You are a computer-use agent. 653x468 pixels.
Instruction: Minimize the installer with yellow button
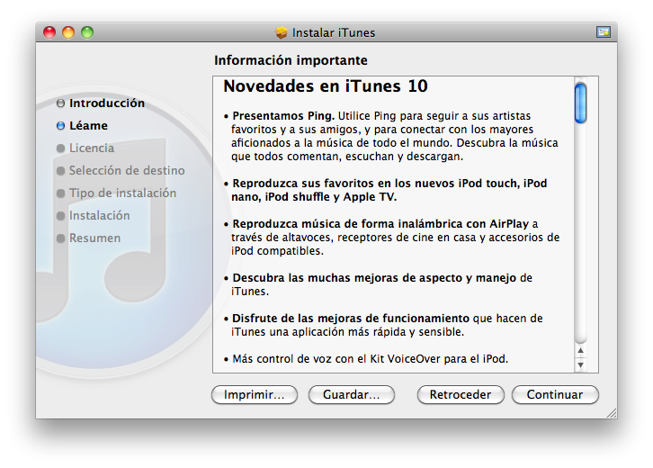tap(68, 32)
